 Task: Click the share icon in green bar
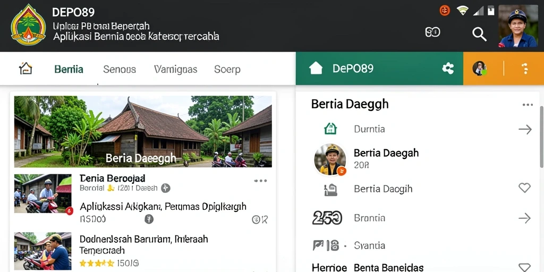tap(448, 69)
